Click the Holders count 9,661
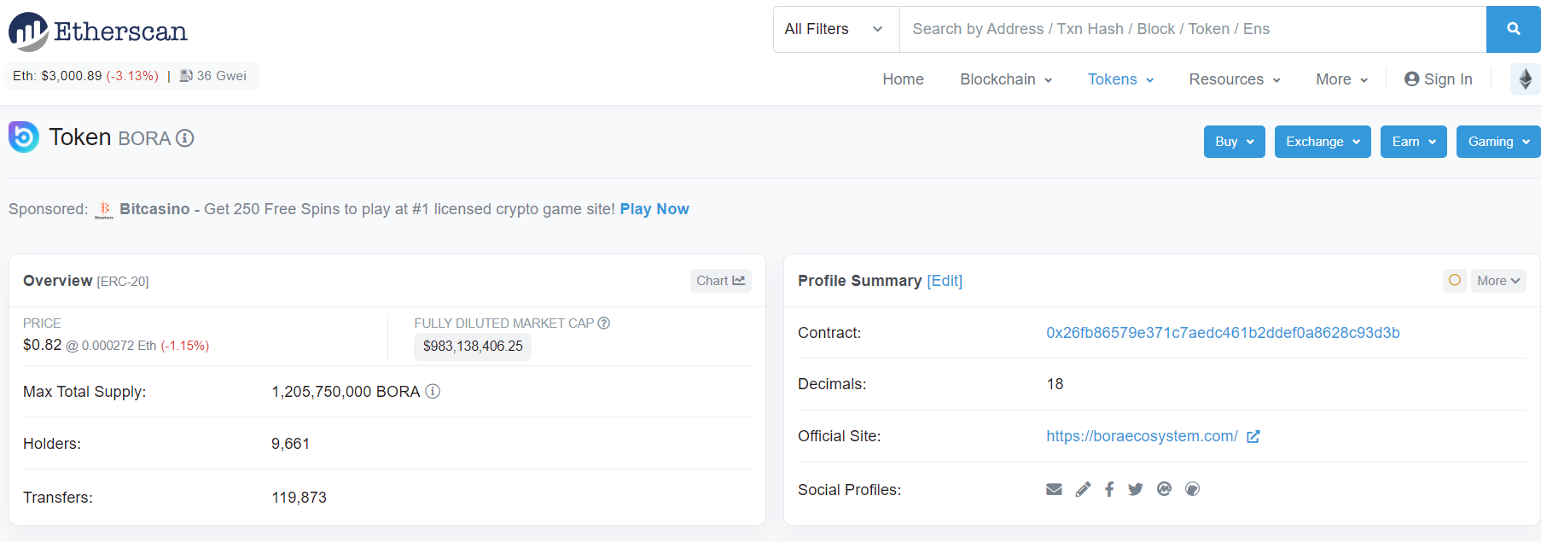The width and height of the screenshot is (1541, 542). (290, 444)
